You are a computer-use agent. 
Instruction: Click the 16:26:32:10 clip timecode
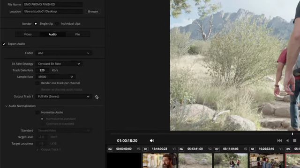pos(266,149)
